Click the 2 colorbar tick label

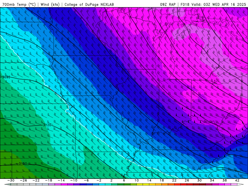[x=111, y=180]
